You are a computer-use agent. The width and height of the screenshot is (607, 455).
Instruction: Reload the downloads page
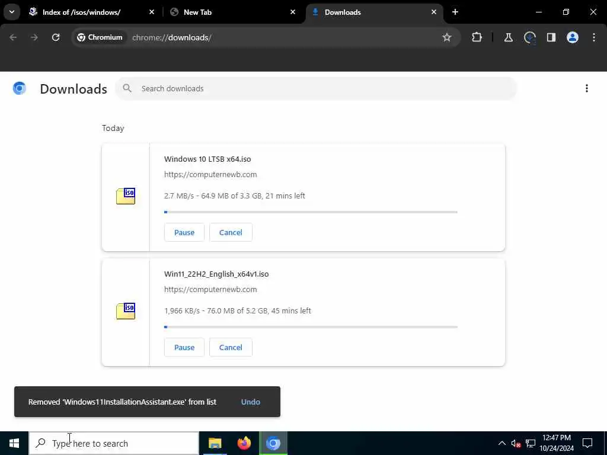56,37
